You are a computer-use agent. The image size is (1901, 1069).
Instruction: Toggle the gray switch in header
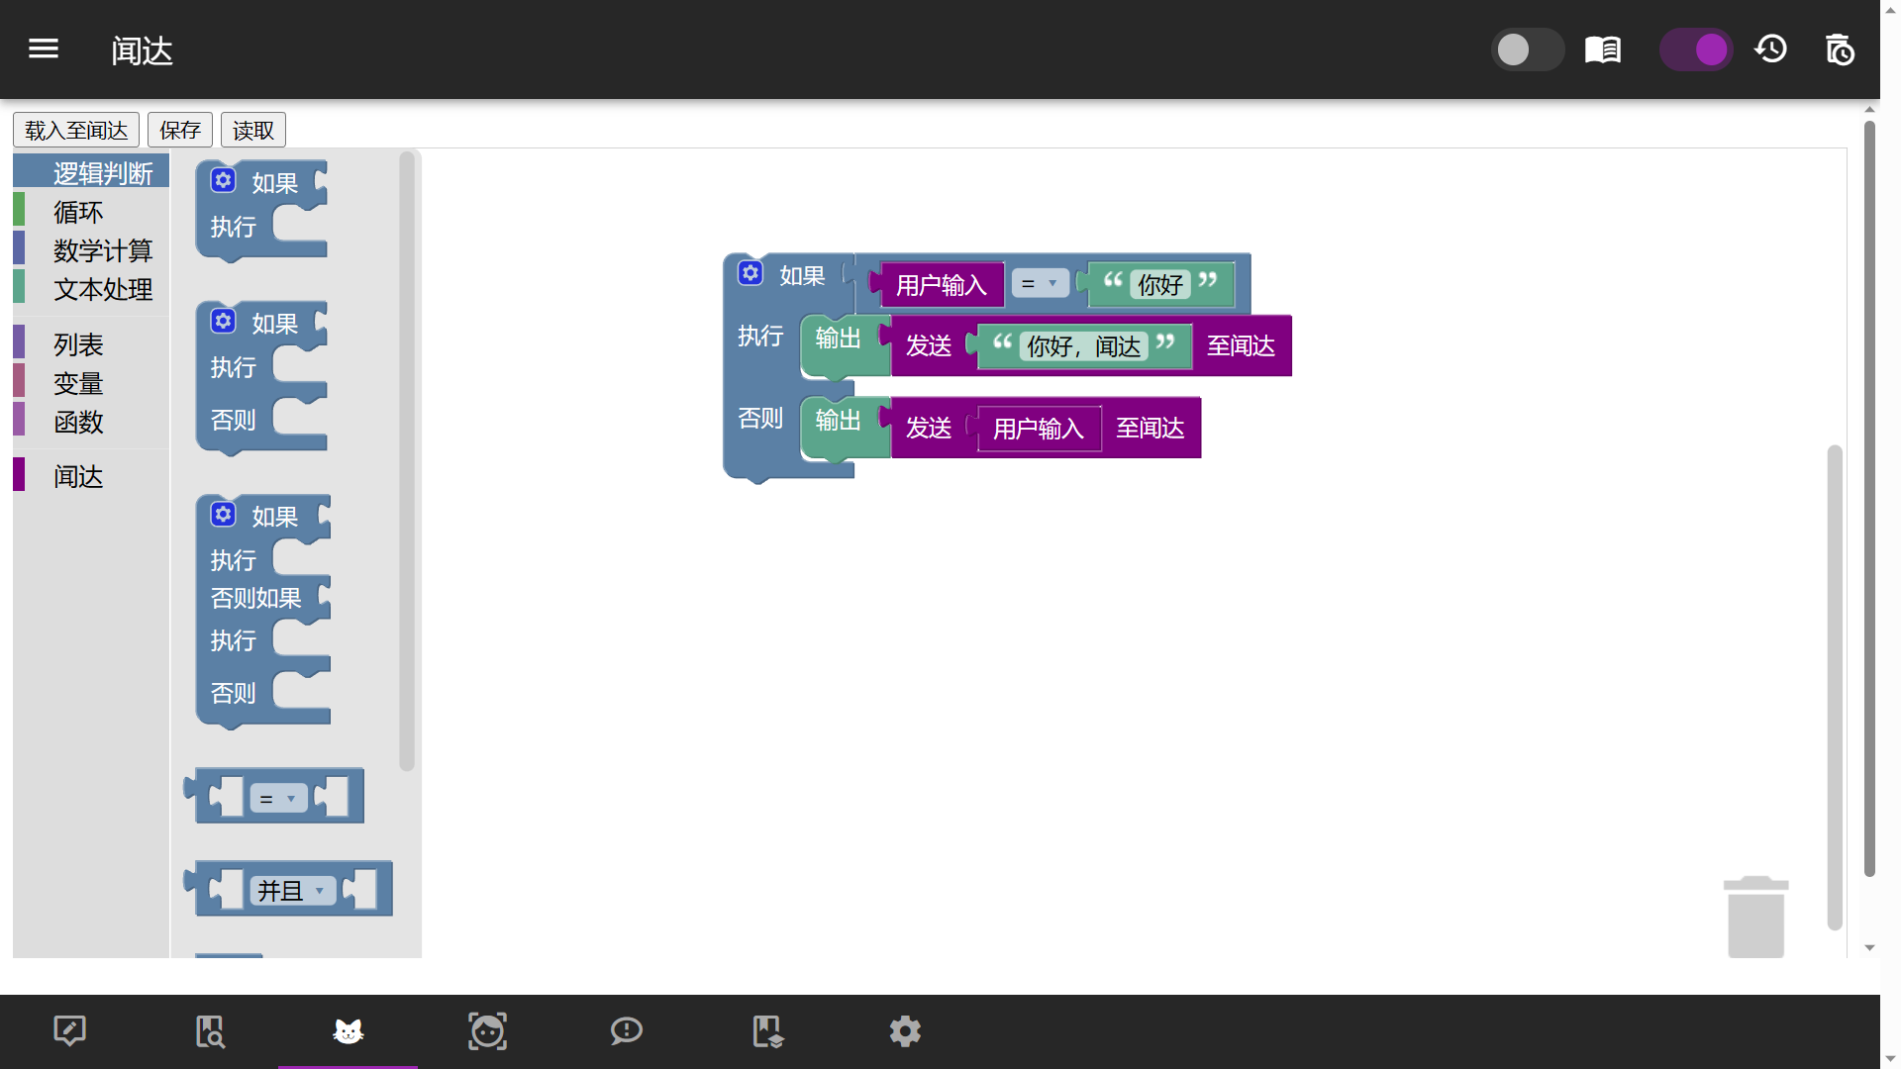[x=1527, y=49]
